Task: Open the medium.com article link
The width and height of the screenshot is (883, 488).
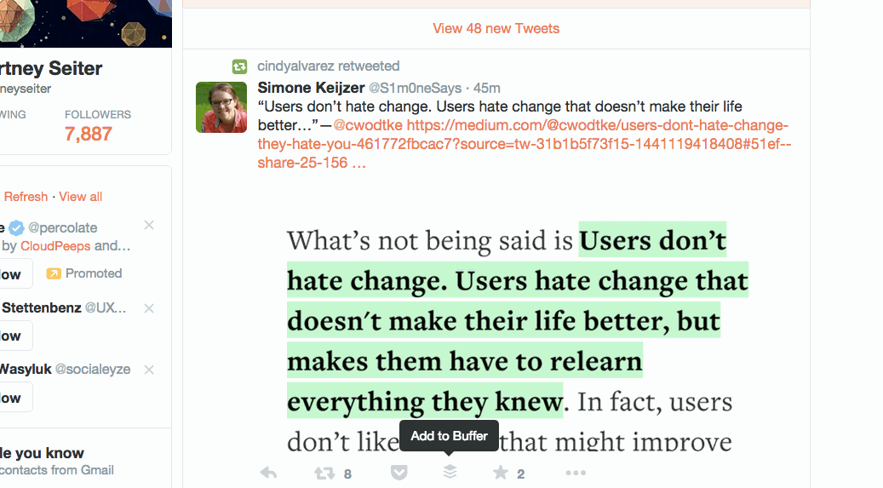Action: [x=525, y=144]
